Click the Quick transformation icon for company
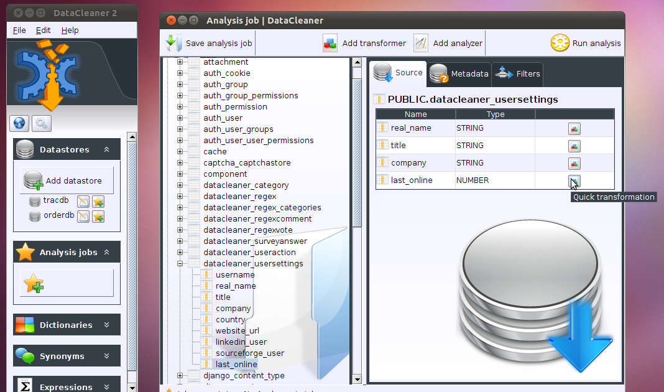The image size is (664, 392). (574, 163)
